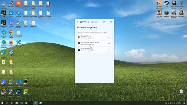The image size is (187, 105).
Task: Open volume control in system tray
Action: [x=171, y=103]
